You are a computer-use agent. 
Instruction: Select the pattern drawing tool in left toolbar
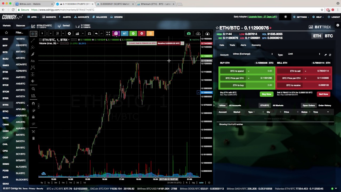[x=33, y=67]
